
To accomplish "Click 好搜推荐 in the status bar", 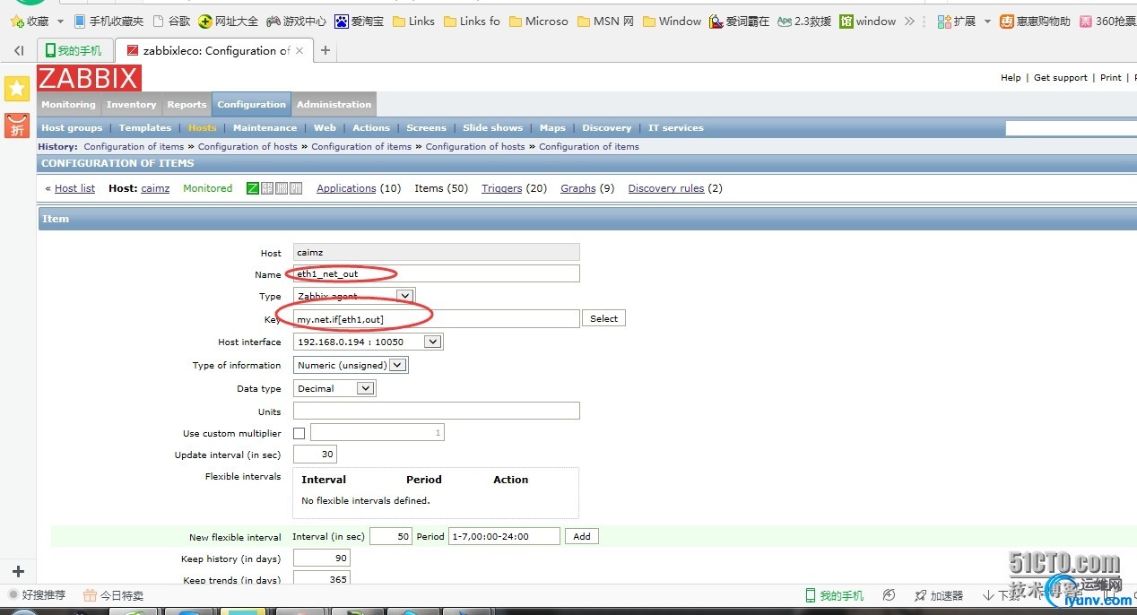I will point(37,595).
